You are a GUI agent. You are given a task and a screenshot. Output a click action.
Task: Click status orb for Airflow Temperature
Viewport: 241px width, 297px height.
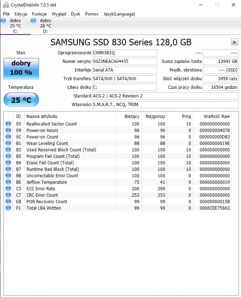point(8,182)
